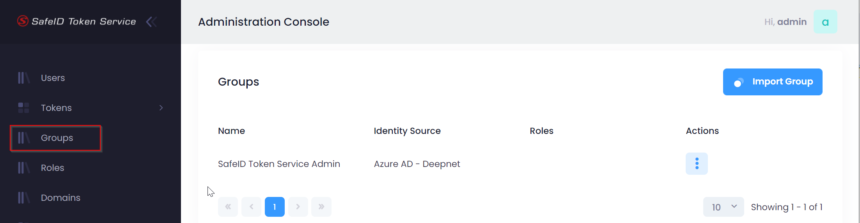The width and height of the screenshot is (860, 223).
Task: Click the admin avatar in header
Action: [x=825, y=22]
